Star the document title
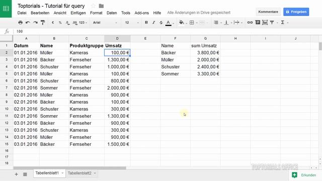 (93, 6)
